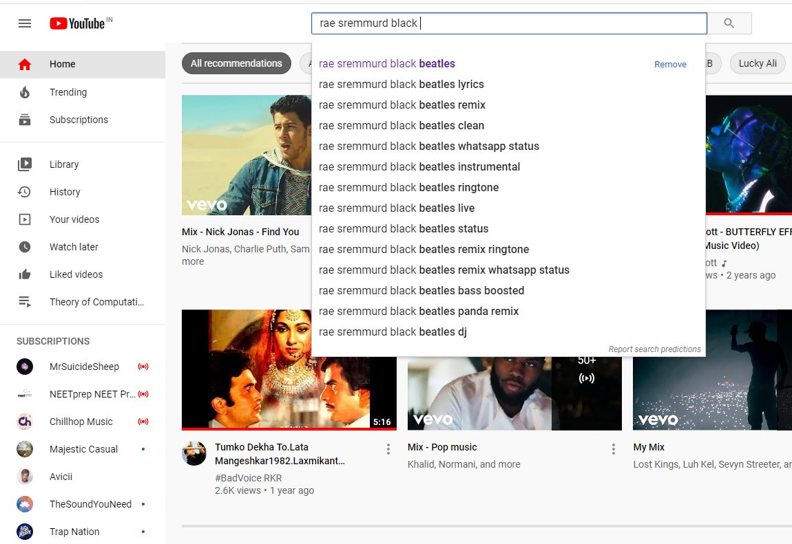Click Trap Nation channel avatar
Screen dimensions: 792x544
point(25,532)
